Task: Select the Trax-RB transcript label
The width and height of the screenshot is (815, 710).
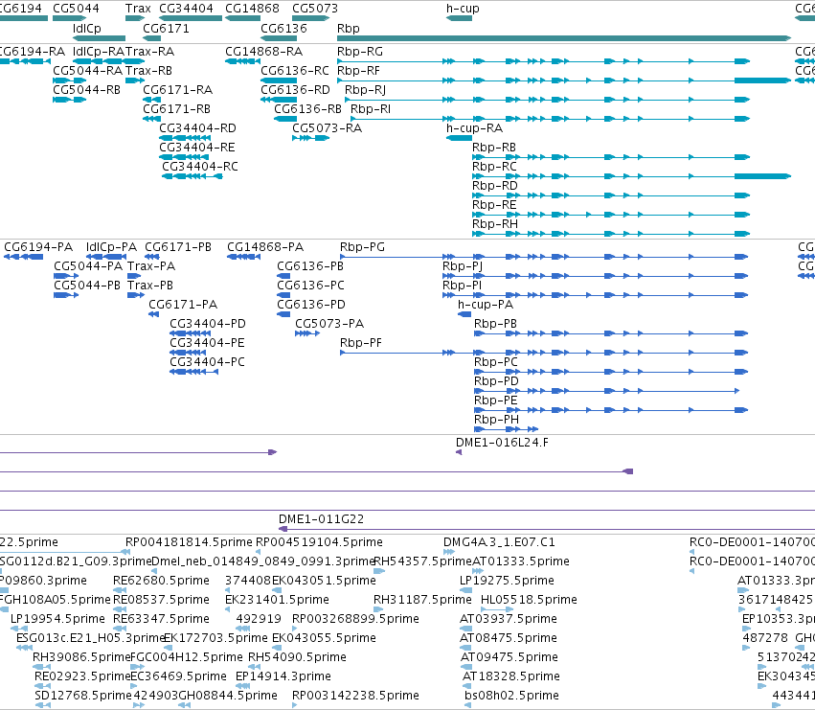Action: [x=148, y=71]
